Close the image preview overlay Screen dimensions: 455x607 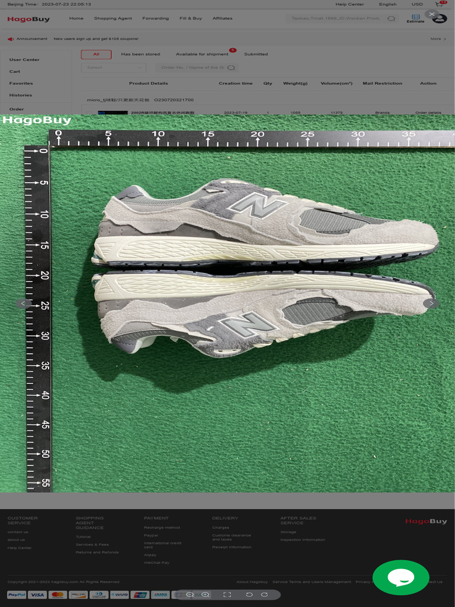[432, 14]
